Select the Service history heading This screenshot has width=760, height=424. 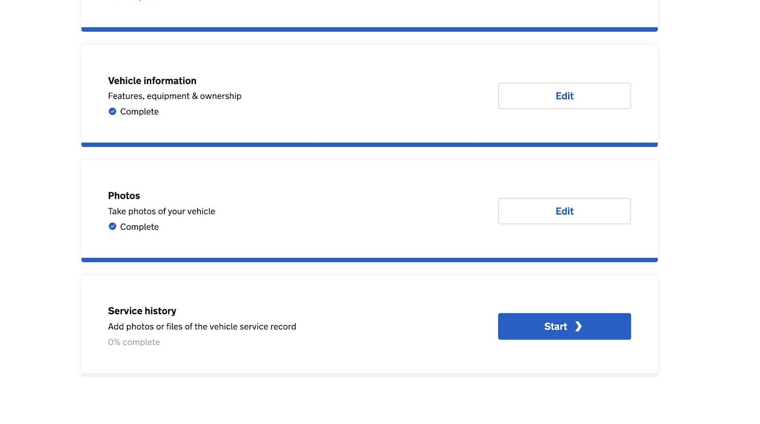click(x=142, y=311)
